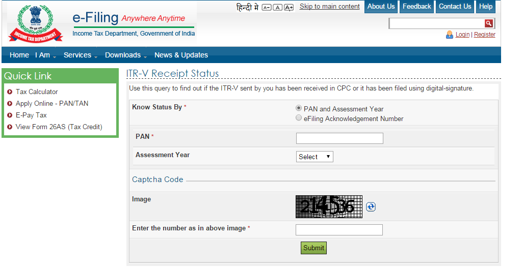Open the Assessment Year Select dropdown
Image resolution: width=523 pixels, height=267 pixels.
pos(315,157)
